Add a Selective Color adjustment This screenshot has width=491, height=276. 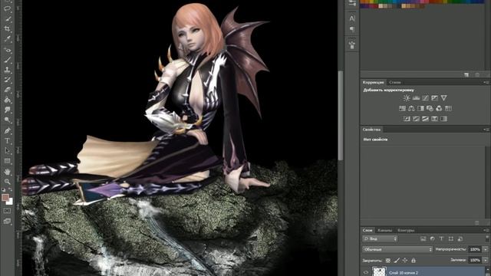click(434, 119)
